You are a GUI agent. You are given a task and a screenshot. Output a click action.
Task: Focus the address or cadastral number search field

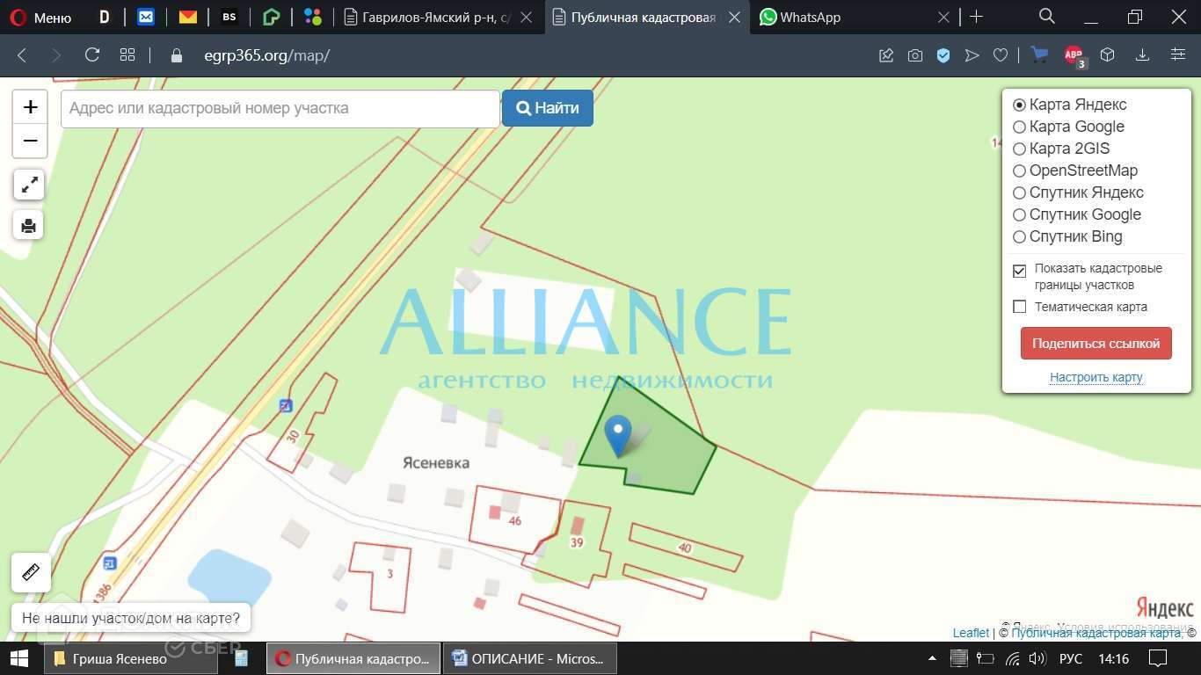[280, 108]
